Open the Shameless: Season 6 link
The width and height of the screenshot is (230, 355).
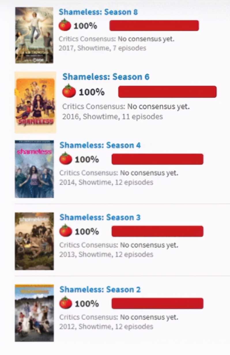[106, 77]
